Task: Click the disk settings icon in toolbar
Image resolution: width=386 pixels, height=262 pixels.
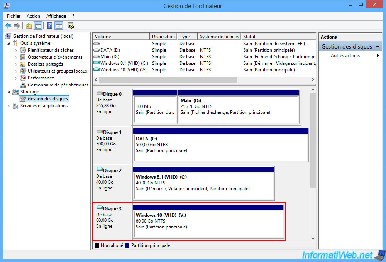Action: tap(71, 26)
